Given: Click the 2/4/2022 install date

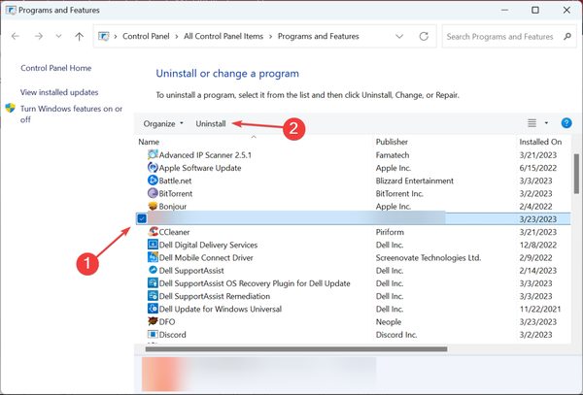Looking at the screenshot, I should (535, 207).
